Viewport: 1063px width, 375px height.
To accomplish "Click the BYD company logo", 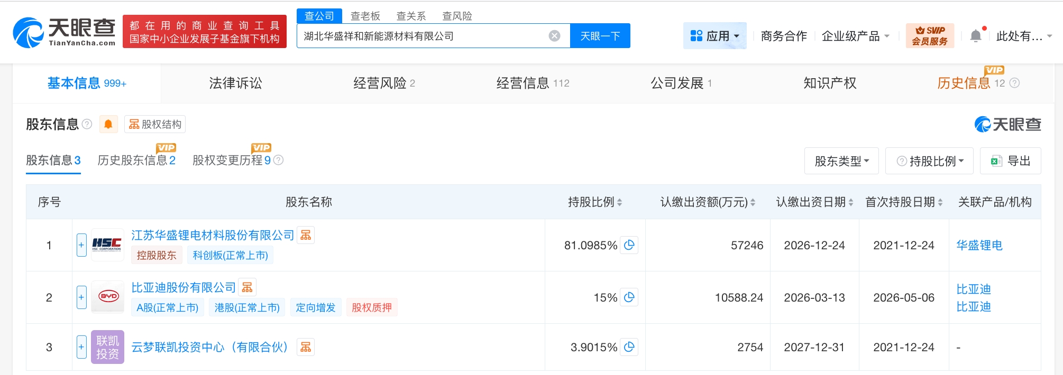I will pos(107,297).
